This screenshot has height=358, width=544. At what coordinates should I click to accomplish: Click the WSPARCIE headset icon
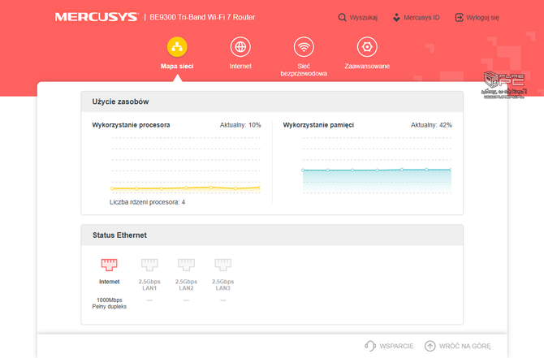370,346
